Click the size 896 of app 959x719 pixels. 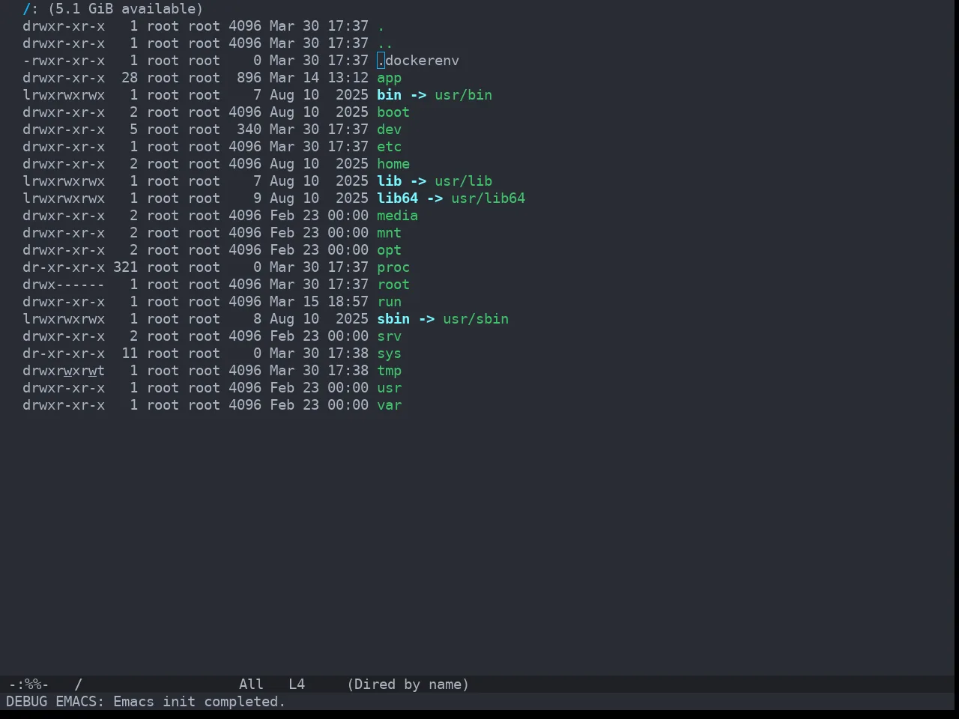(249, 78)
